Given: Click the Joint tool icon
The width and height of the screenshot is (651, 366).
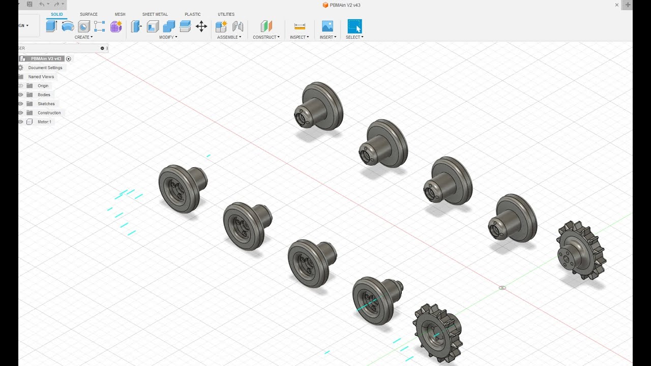Looking at the screenshot, I should pyautogui.click(x=238, y=26).
